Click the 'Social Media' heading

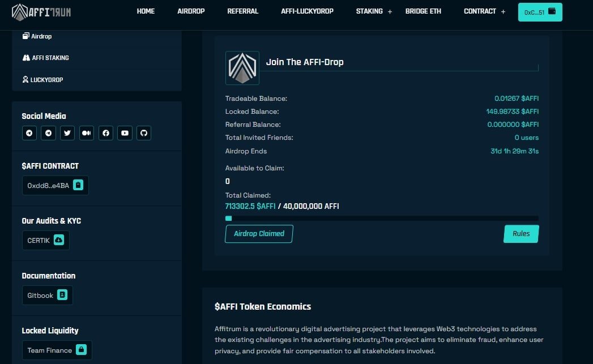point(44,116)
